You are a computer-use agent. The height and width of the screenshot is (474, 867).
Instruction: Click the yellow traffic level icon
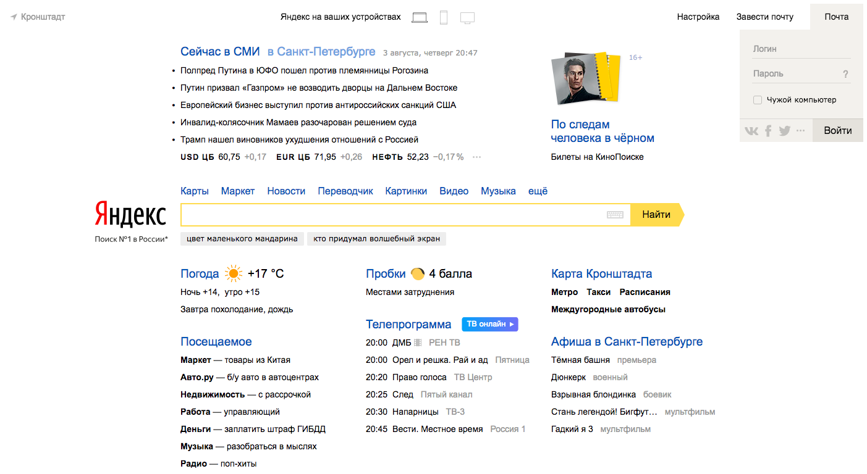[418, 273]
